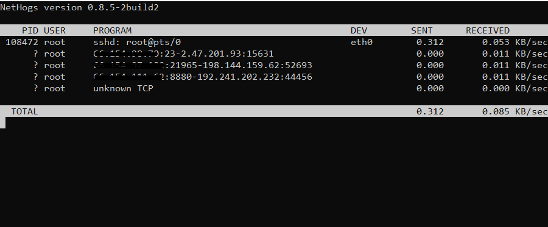
Task: Click the total sent value 0.312
Action: point(430,111)
